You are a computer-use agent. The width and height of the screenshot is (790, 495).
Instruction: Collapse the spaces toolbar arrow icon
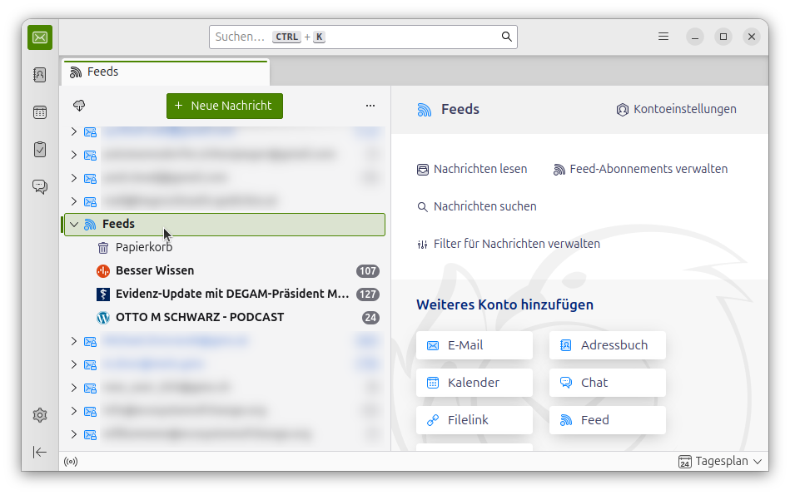40,452
